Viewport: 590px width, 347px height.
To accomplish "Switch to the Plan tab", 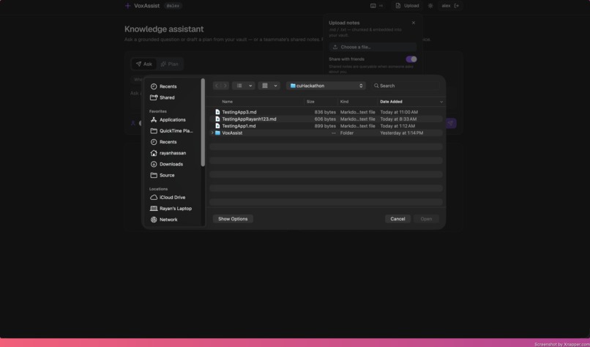I will [169, 64].
